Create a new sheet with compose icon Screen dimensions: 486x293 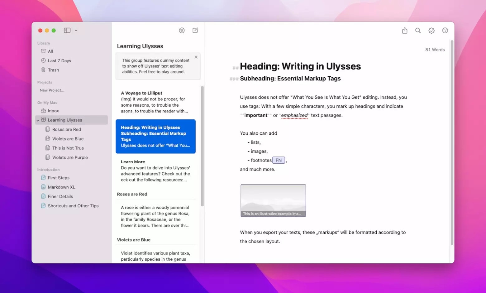coord(195,30)
